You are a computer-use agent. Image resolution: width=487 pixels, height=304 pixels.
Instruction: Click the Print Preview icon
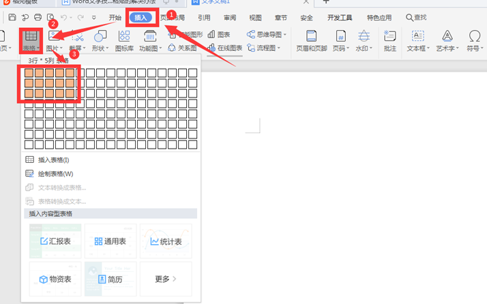coord(50,17)
